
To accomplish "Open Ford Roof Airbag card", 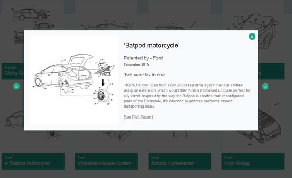I will pos(253,161).
